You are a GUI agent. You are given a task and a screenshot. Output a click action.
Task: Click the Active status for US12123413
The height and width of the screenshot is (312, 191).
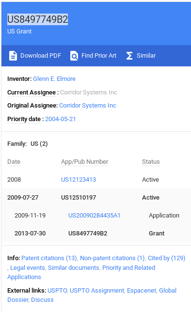(x=150, y=179)
